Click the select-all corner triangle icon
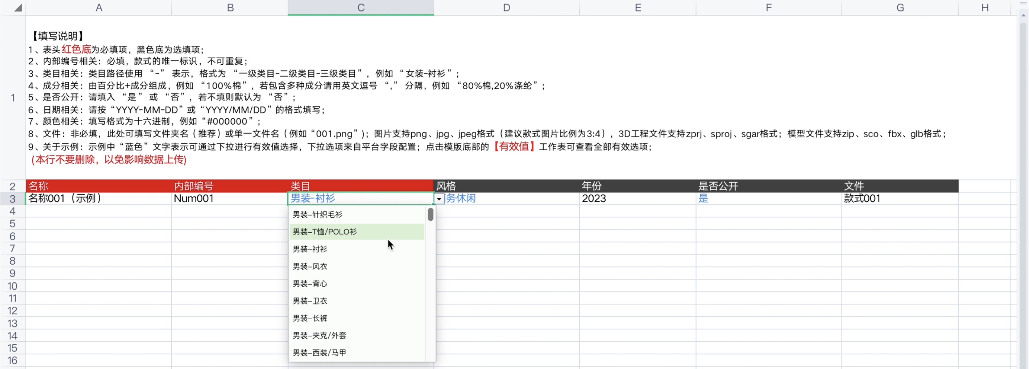 18,8
